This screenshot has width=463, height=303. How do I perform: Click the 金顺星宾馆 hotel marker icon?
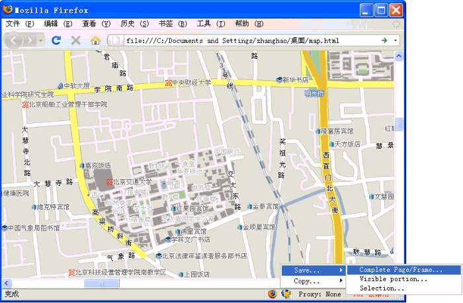239,228
